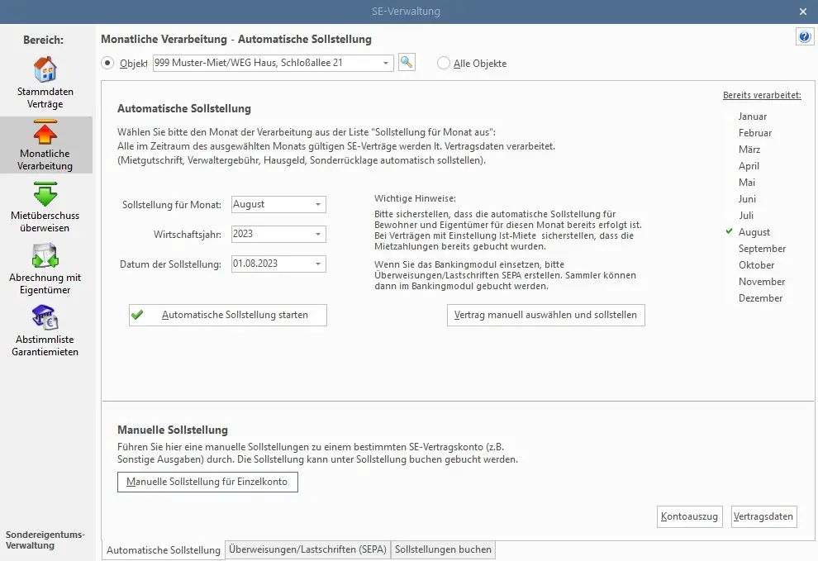
Task: Switch to Sollstellungen buchen tab
Action: (x=443, y=549)
